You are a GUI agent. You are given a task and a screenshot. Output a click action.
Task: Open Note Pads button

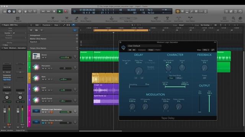pos(231,11)
